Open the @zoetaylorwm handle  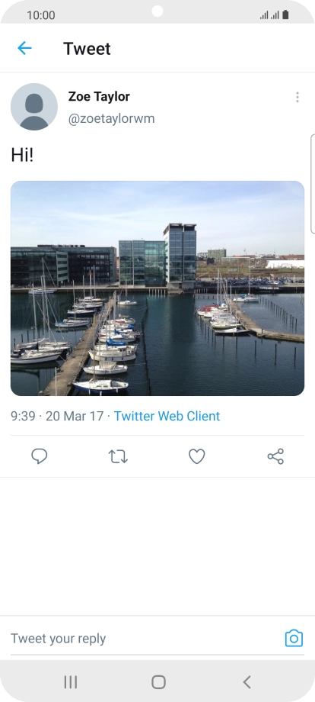pyautogui.click(x=112, y=119)
